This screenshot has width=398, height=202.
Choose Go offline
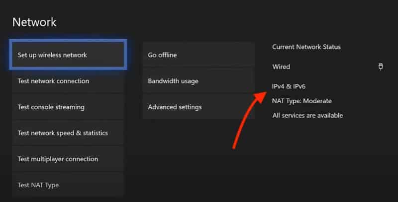(x=199, y=55)
